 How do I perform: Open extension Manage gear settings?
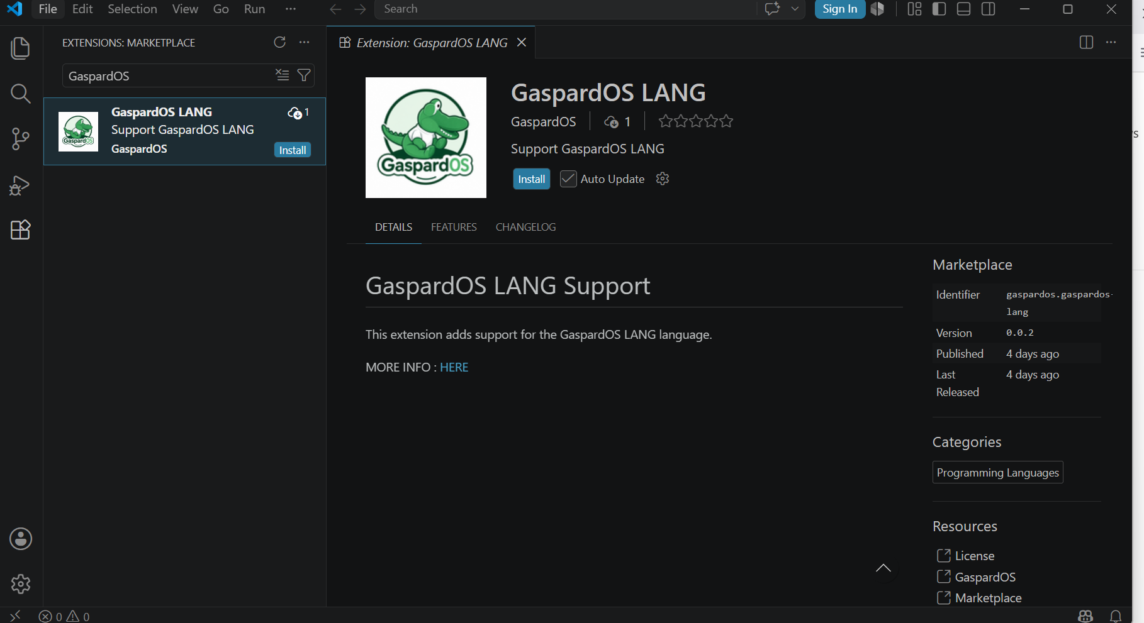663,179
